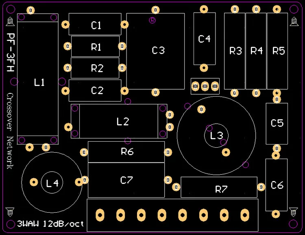Click the first pad of the terminal block
The image size is (305, 235).
[x=100, y=215]
